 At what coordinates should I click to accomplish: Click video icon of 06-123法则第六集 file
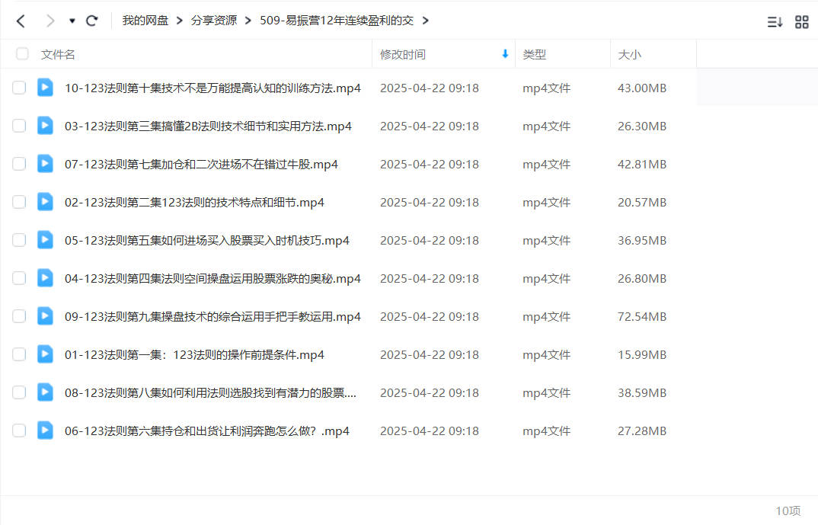46,430
